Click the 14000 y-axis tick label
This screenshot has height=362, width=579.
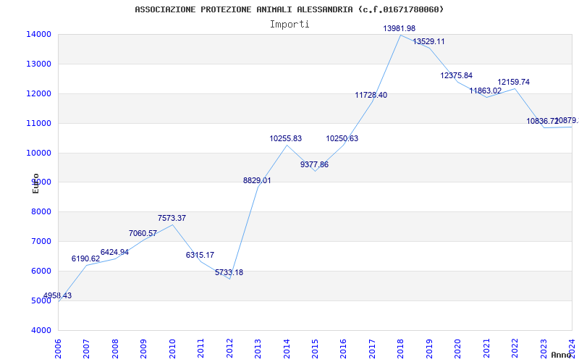click(38, 34)
